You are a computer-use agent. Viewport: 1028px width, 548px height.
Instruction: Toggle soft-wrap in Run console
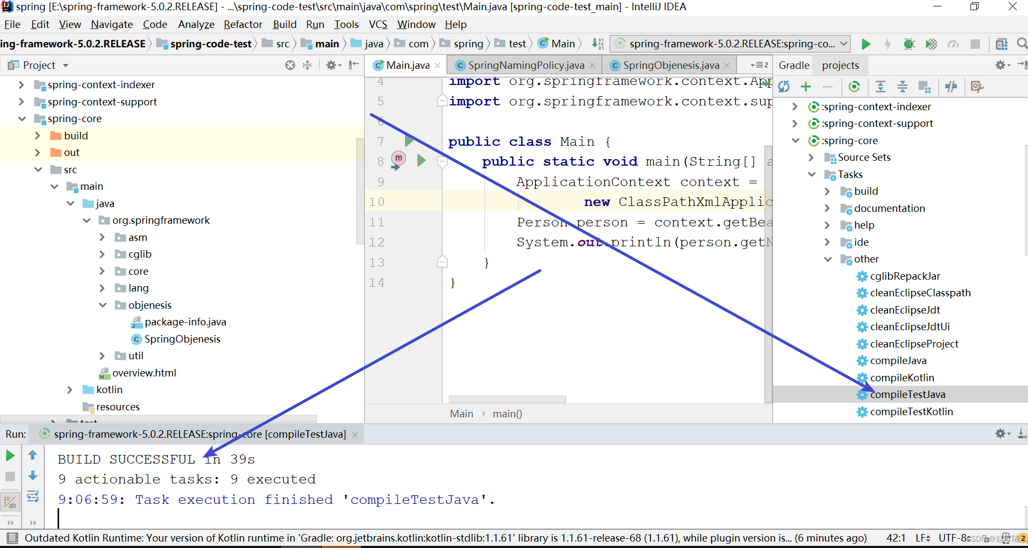(x=33, y=496)
